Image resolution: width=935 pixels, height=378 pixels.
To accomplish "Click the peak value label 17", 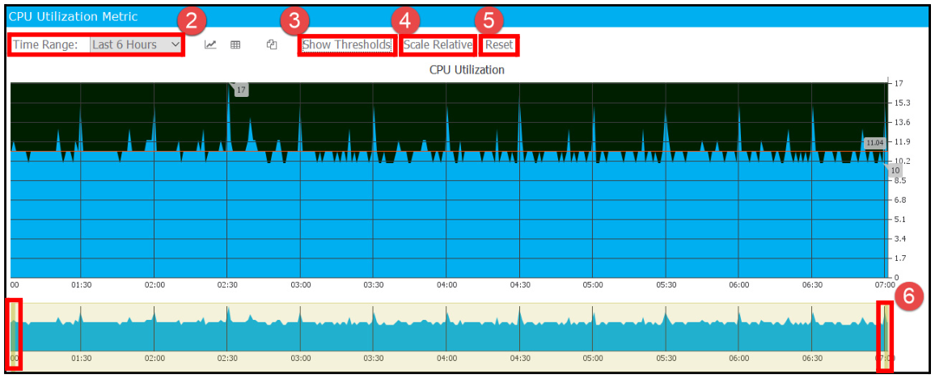I will point(241,90).
